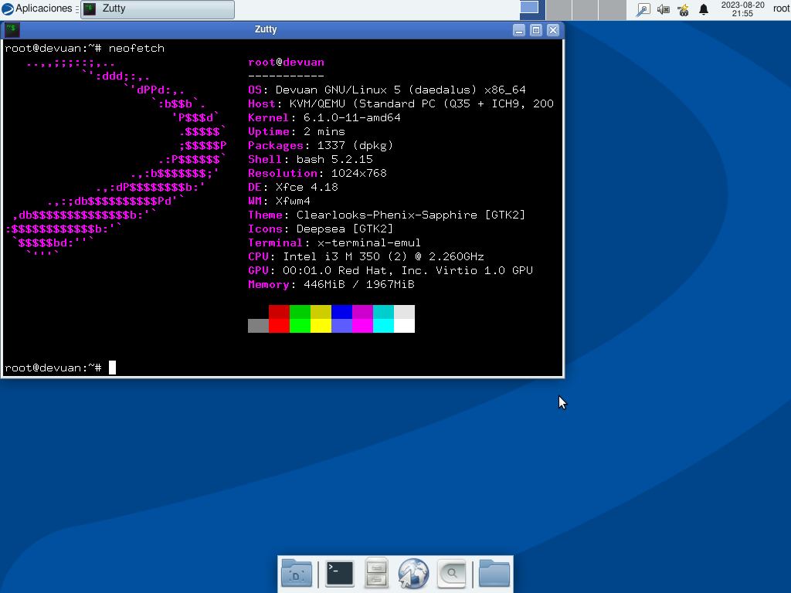
Task: Click the CPU Intel i3 line
Action: (x=366, y=256)
